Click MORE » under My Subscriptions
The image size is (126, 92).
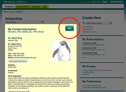[x=85, y=58]
